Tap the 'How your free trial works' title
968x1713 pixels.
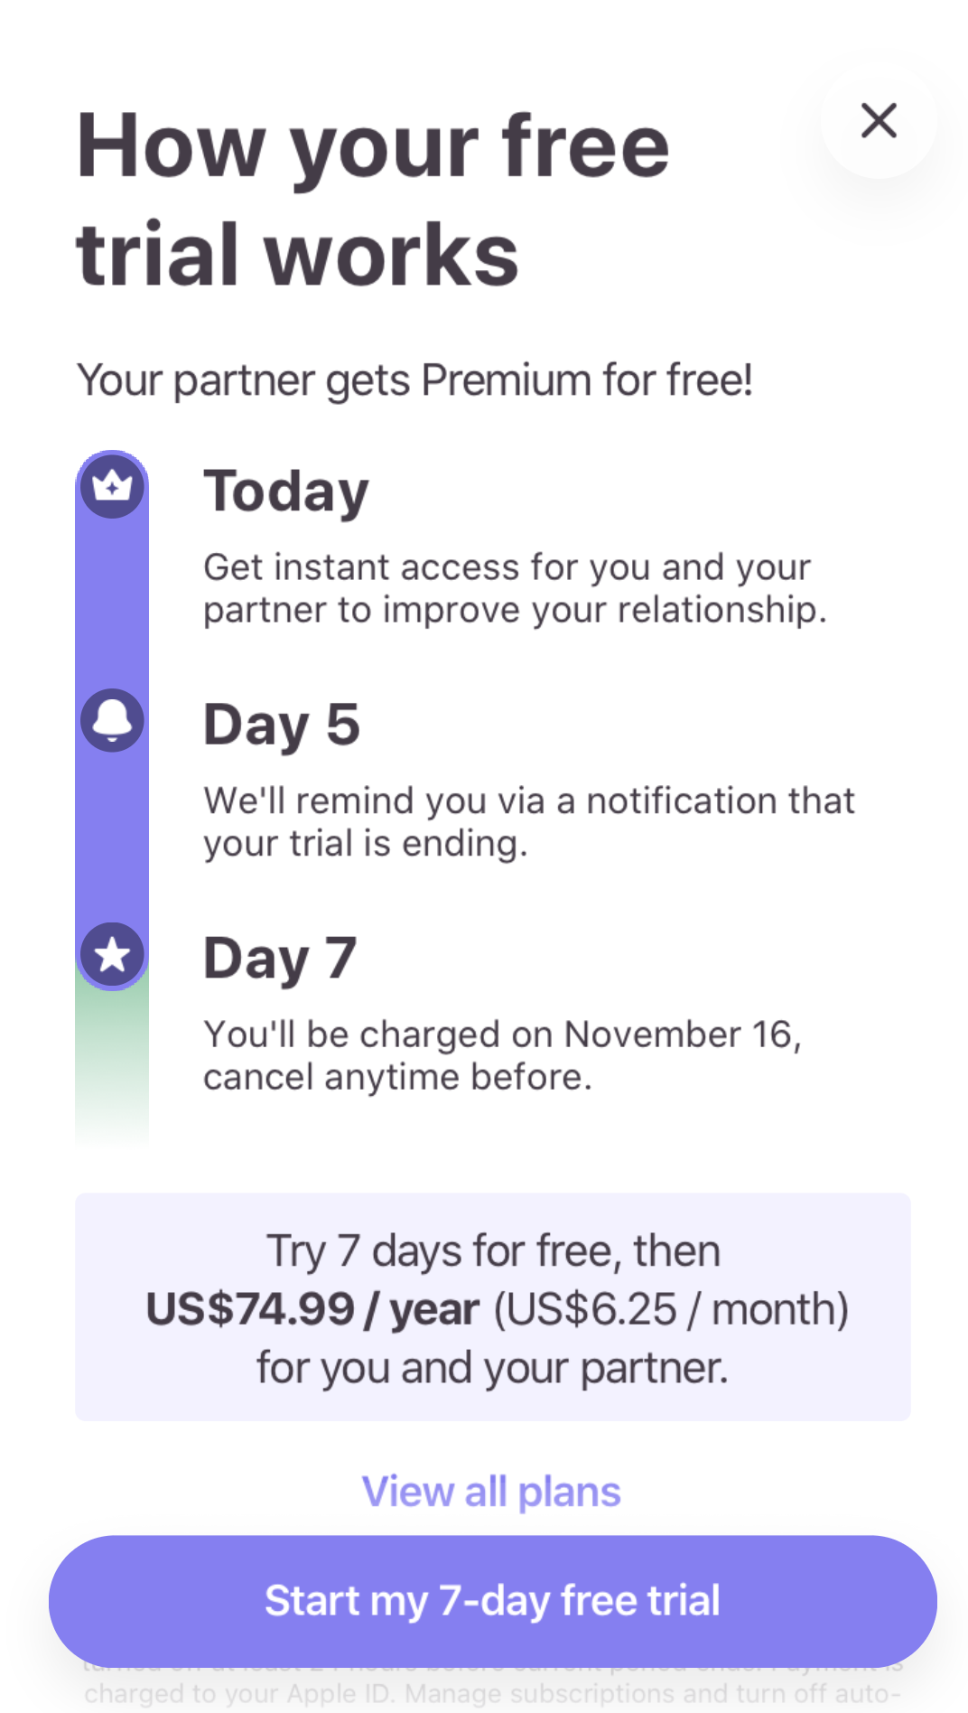[x=372, y=199]
